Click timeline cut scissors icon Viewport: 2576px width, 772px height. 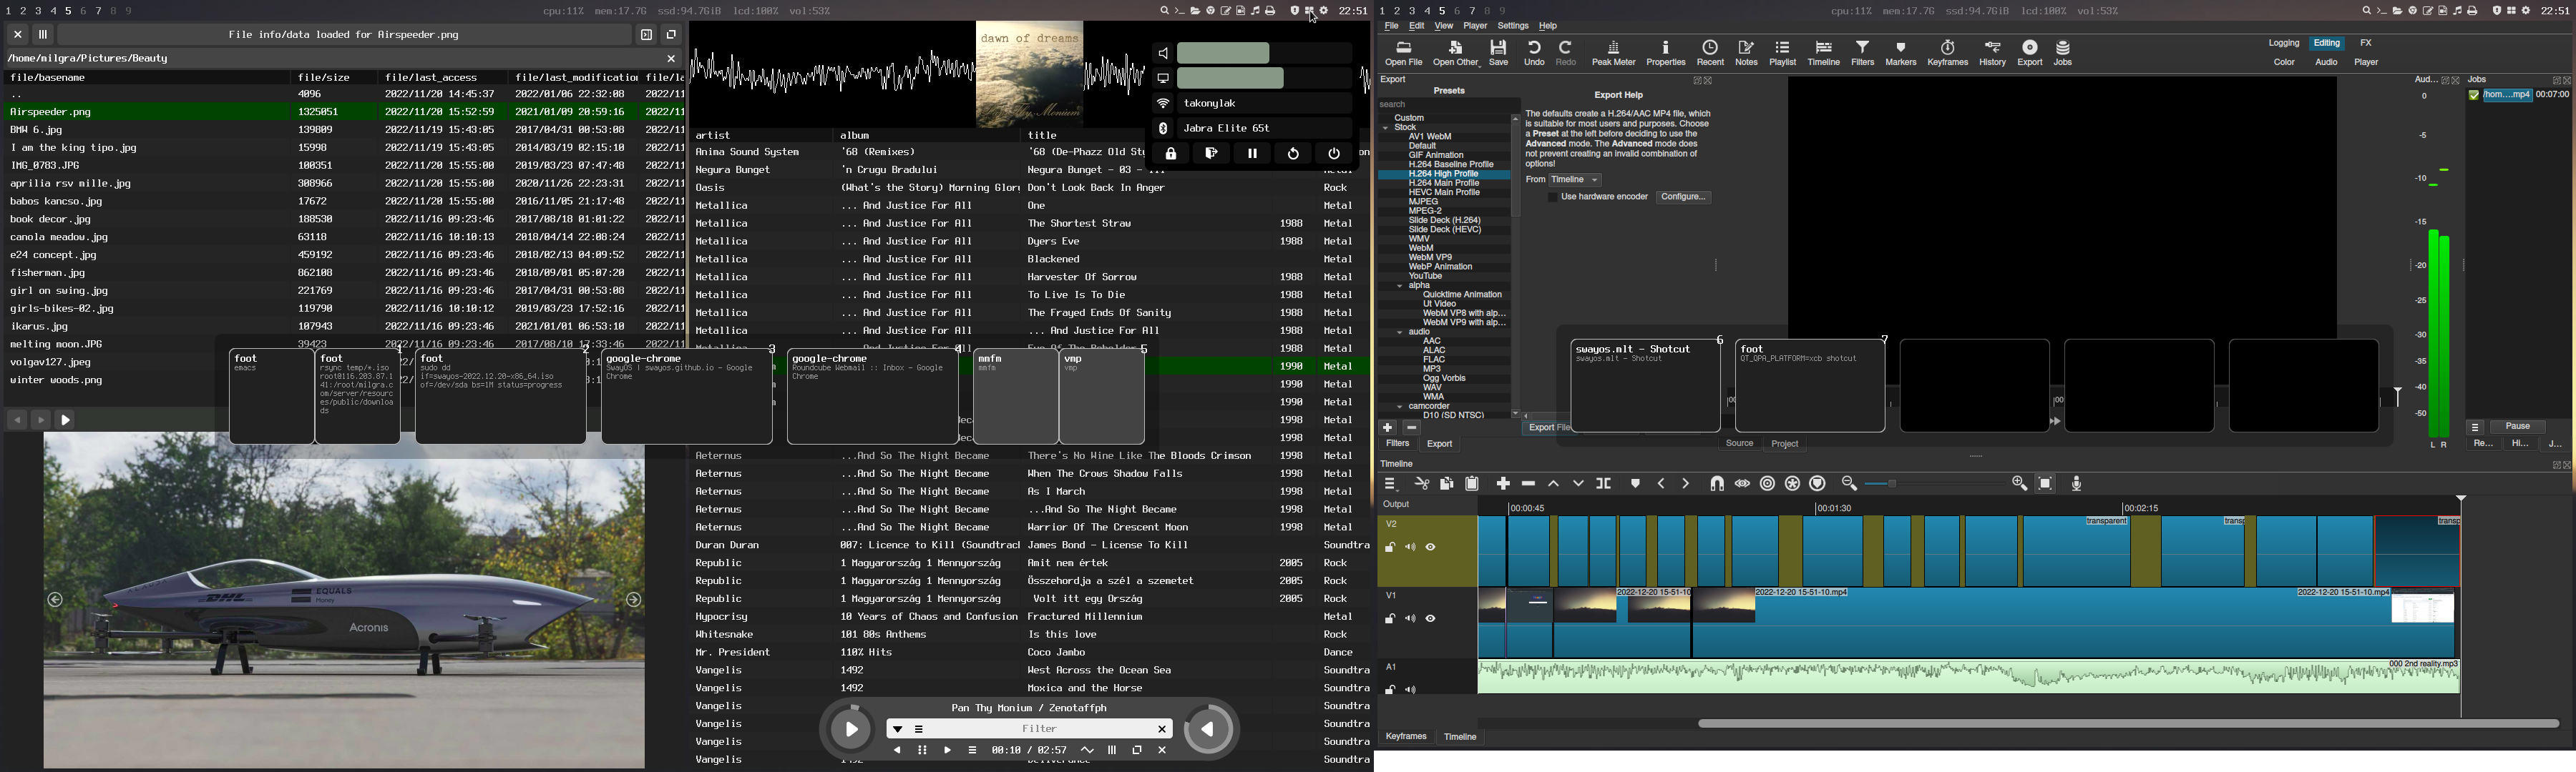click(x=1422, y=483)
